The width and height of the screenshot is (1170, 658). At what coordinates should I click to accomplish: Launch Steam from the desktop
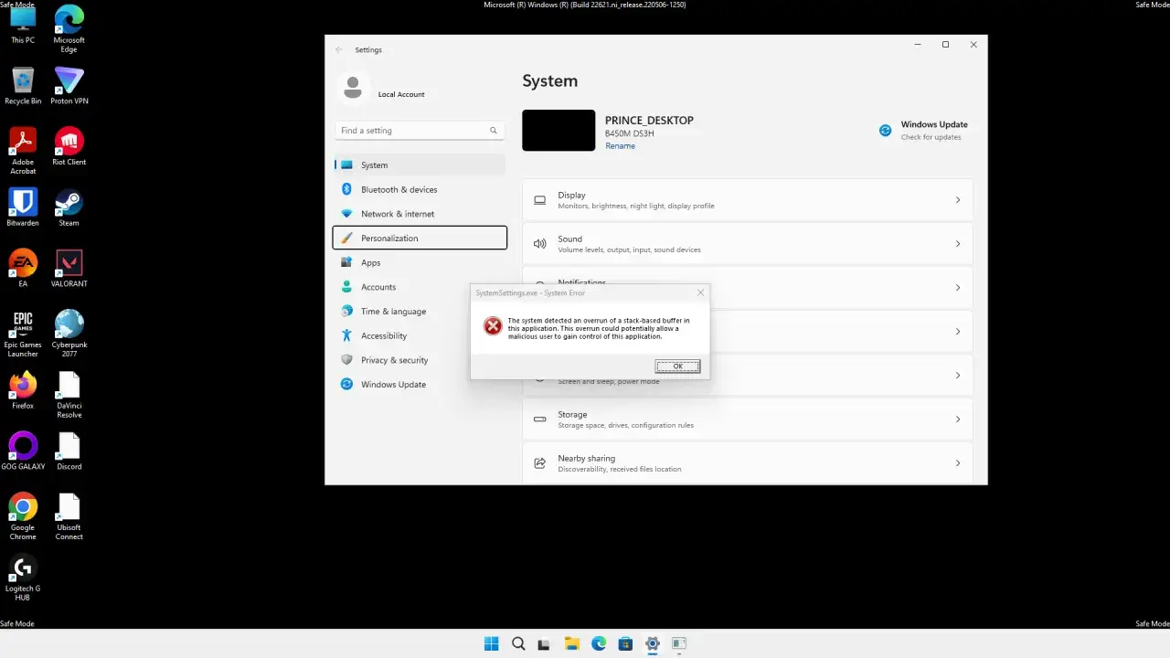click(69, 201)
